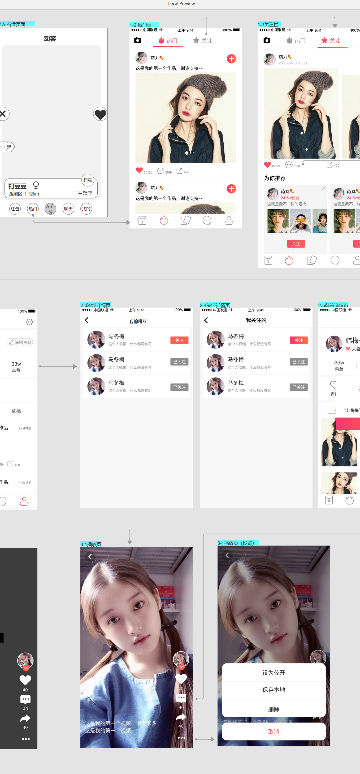This screenshot has width=360, height=774.
Task: Tap the heart like button on 动容 swipe card
Action: point(100,114)
